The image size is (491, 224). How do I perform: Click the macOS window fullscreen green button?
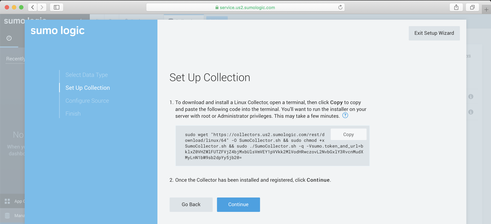click(x=21, y=7)
